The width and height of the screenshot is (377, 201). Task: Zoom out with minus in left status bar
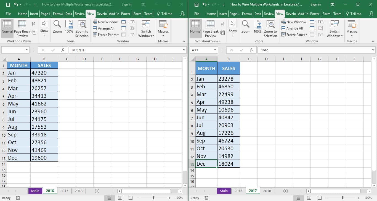[x=138, y=198]
